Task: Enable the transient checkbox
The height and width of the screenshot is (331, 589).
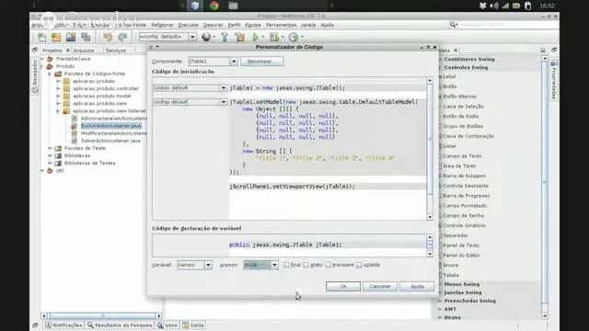Action: click(328, 265)
